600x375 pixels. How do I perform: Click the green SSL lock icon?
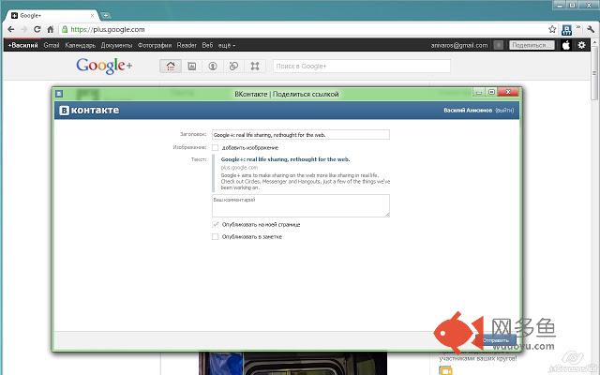coord(65,29)
